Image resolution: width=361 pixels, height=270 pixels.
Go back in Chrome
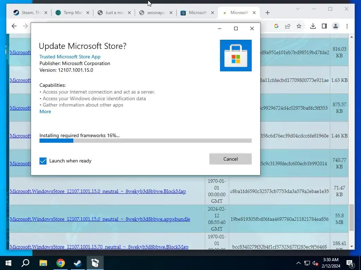(x=14, y=26)
